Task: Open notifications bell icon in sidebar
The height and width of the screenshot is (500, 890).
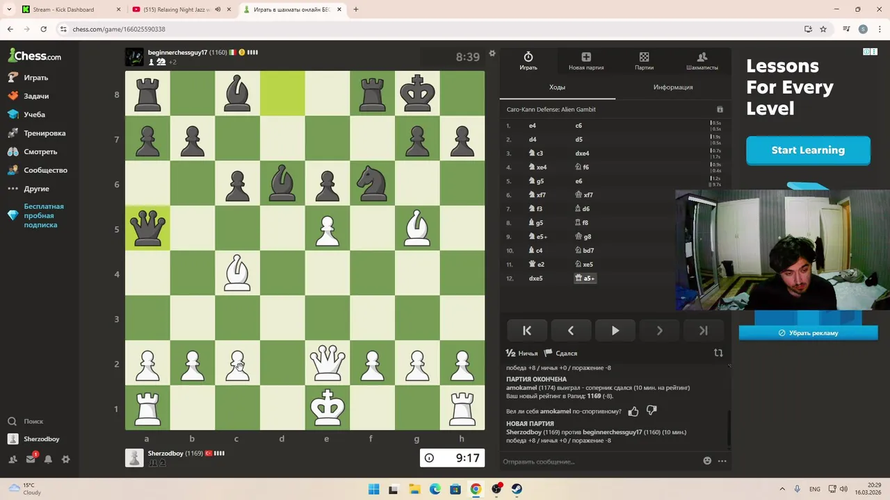Action: [x=48, y=460]
